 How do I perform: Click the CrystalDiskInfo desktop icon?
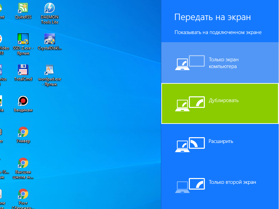pyautogui.click(x=50, y=39)
